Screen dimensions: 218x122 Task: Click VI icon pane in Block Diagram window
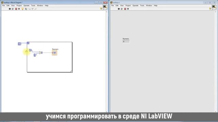[x=105, y=7]
